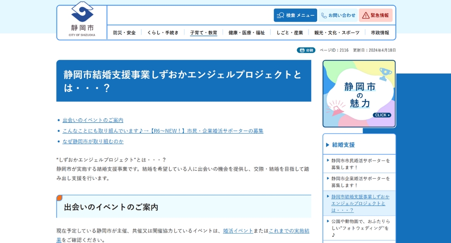Open the 市政情報 menu

(x=380, y=33)
